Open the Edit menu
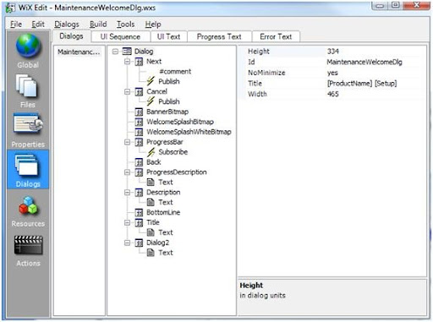Viewport: 433px width, 322px height. [38, 25]
